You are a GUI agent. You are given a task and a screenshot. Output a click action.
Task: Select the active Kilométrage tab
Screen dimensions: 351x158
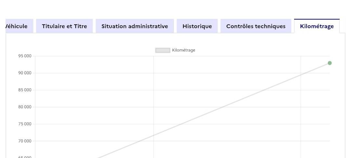(x=317, y=26)
